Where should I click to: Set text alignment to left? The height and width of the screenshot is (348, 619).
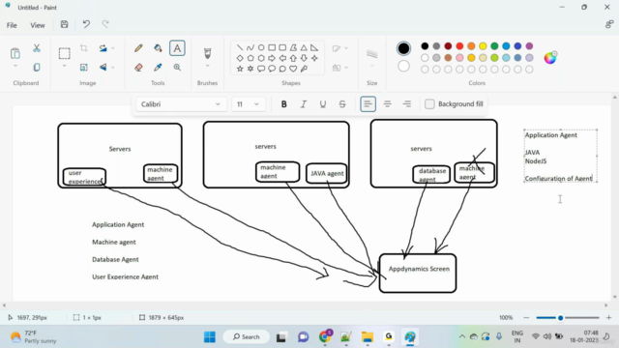(x=368, y=104)
